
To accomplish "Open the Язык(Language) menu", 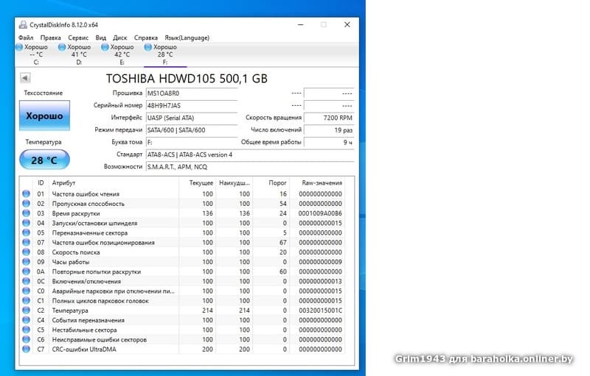I will click(187, 38).
